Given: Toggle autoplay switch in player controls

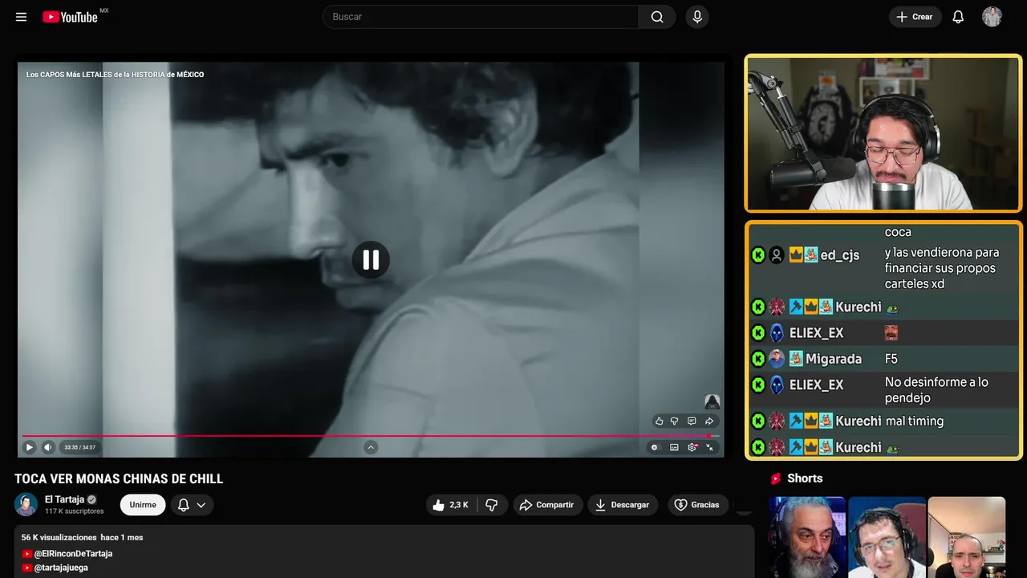Looking at the screenshot, I should click(655, 447).
